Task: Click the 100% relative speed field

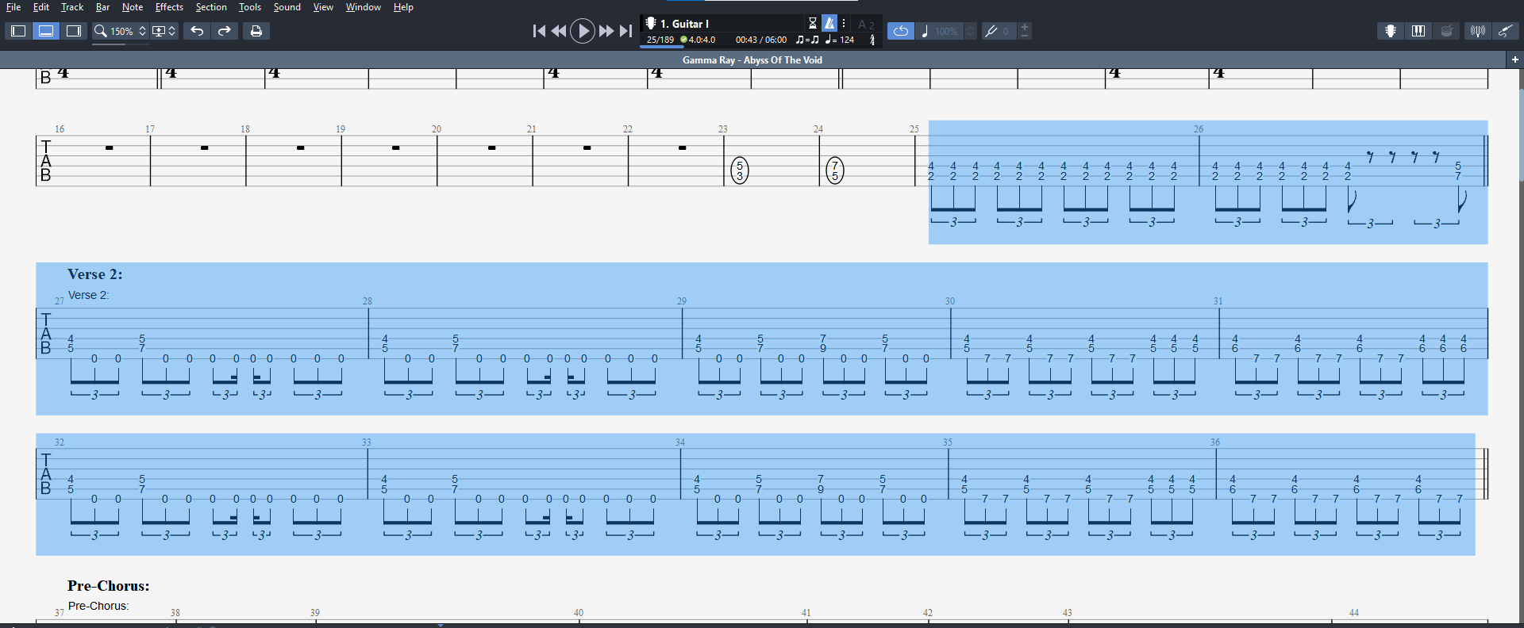Action: pos(946,32)
